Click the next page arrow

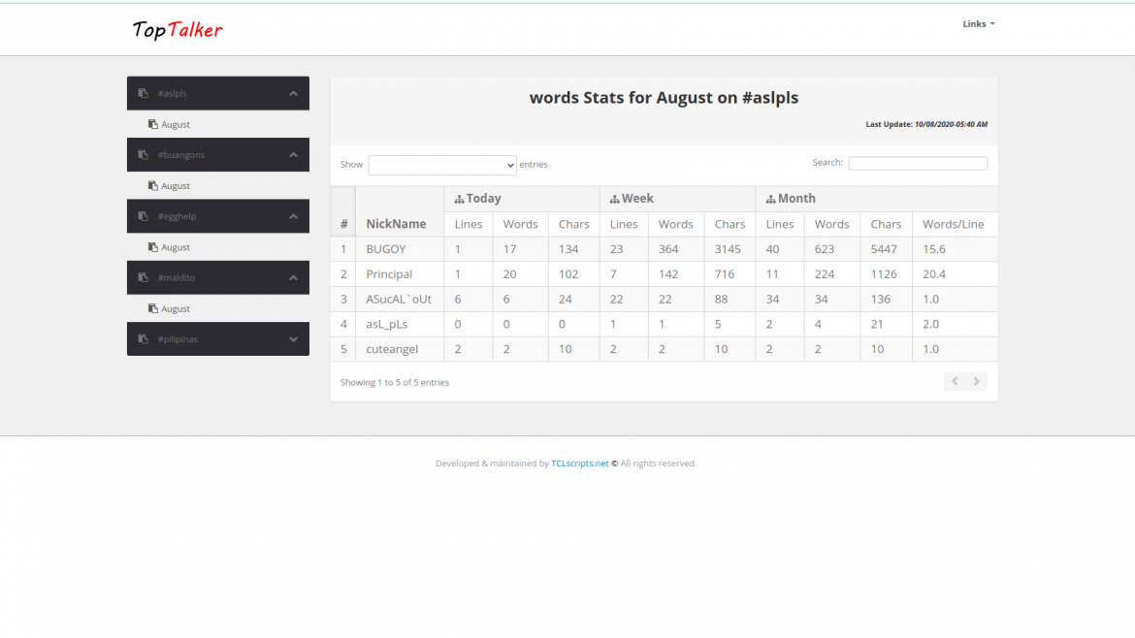(x=977, y=381)
